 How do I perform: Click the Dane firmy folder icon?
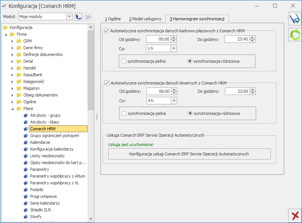tap(19, 48)
